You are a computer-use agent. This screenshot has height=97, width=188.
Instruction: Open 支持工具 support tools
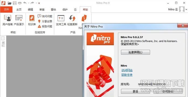[61, 20]
